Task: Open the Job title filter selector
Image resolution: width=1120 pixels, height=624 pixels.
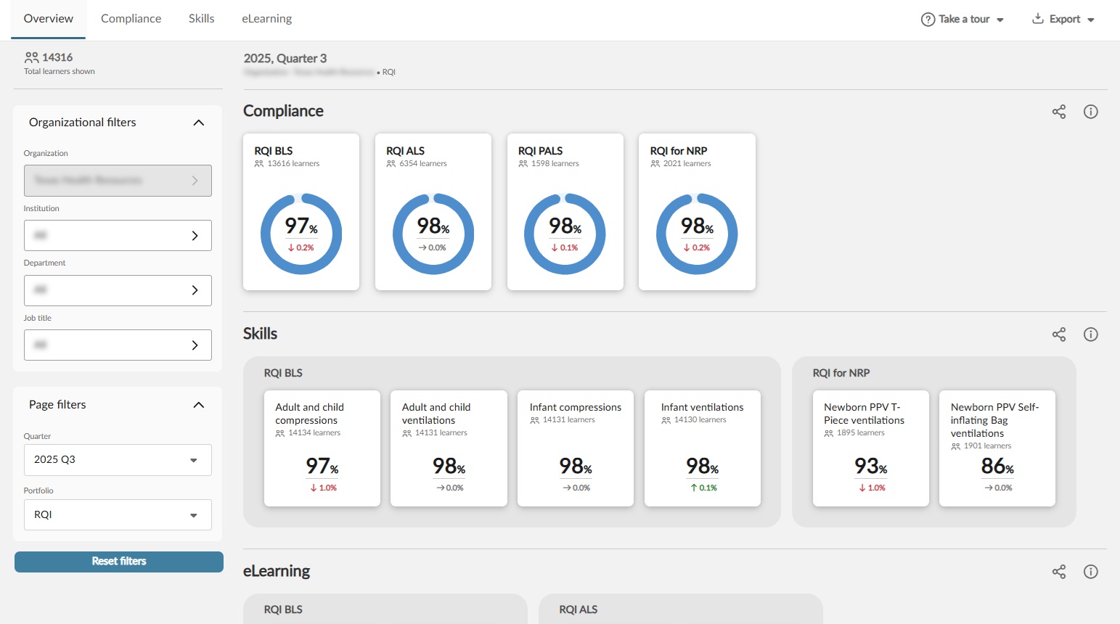Action: [x=118, y=345]
